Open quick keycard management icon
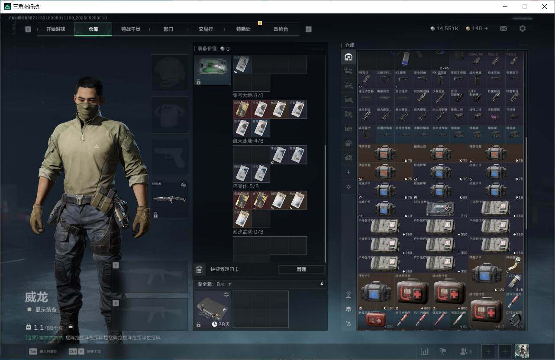The width and height of the screenshot is (555, 360). click(199, 270)
